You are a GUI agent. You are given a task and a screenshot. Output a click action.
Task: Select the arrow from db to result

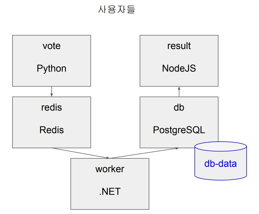coord(179,92)
